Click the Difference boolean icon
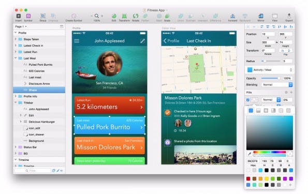The image size is (308, 194). pos(215,16)
